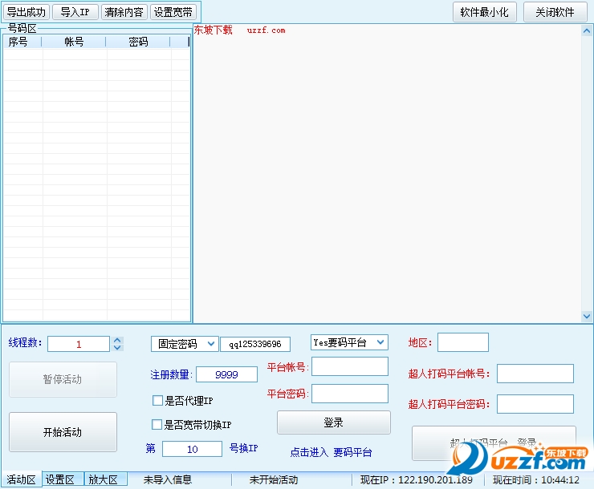Click 软件最小化 to minimize the software
The width and height of the screenshot is (594, 489).
point(485,12)
